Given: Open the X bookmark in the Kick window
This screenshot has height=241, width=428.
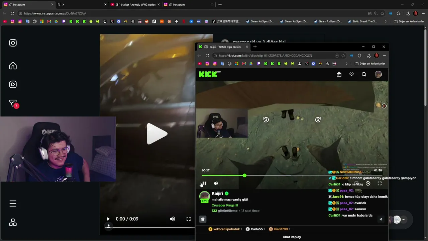Looking at the screenshot, I should point(307,64).
